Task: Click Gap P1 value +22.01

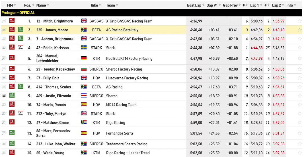Action: 214,123
